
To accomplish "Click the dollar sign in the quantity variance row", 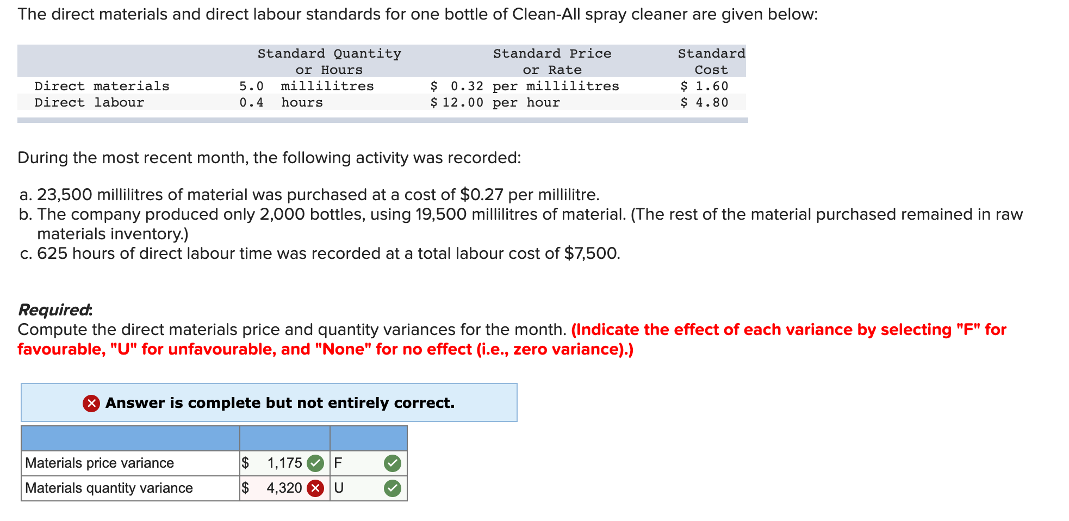I will tap(246, 488).
